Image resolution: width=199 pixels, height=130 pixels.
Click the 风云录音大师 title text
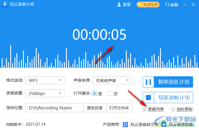coord(22,4)
